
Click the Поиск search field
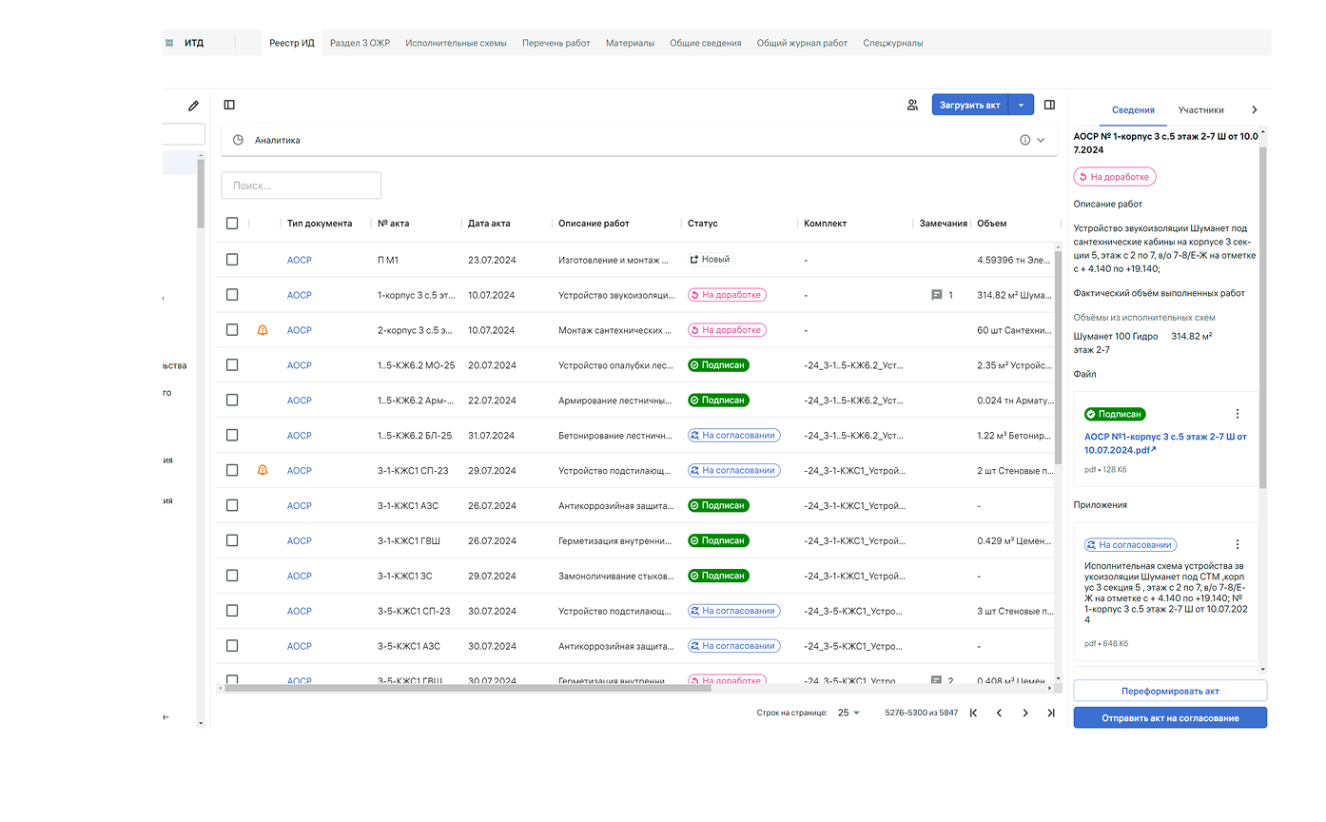pyautogui.click(x=302, y=186)
